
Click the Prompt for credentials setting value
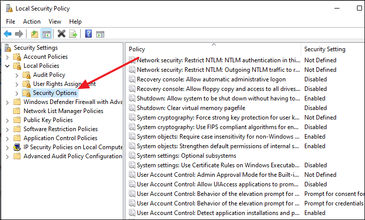point(334,203)
